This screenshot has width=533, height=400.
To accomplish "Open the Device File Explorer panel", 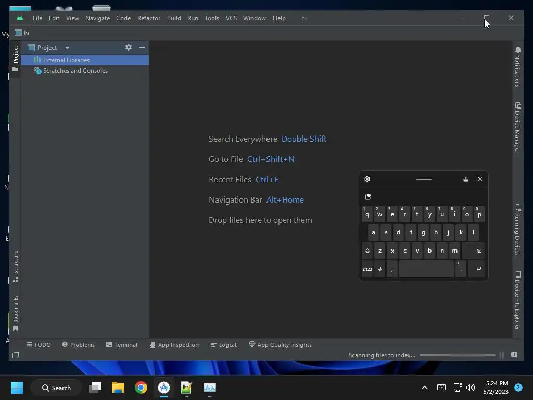I will pyautogui.click(x=517, y=301).
